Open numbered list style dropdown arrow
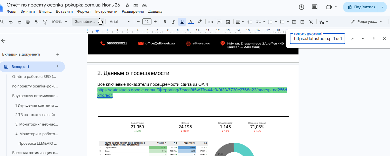 288,22
